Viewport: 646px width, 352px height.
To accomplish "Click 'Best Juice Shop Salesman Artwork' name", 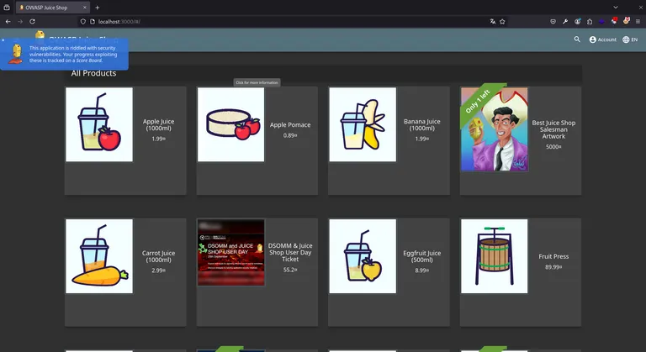I will point(553,129).
